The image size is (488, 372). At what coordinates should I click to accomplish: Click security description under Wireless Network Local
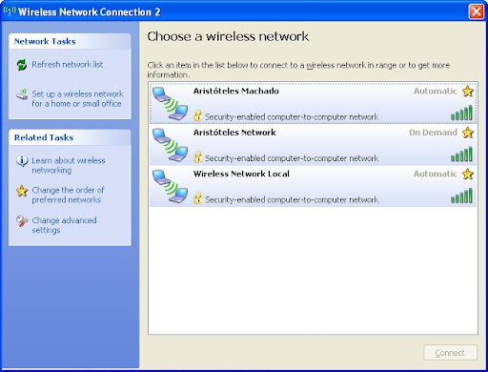[292, 199]
